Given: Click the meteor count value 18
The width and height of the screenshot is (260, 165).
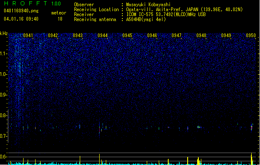Looking at the screenshot, I should click(x=60, y=19).
